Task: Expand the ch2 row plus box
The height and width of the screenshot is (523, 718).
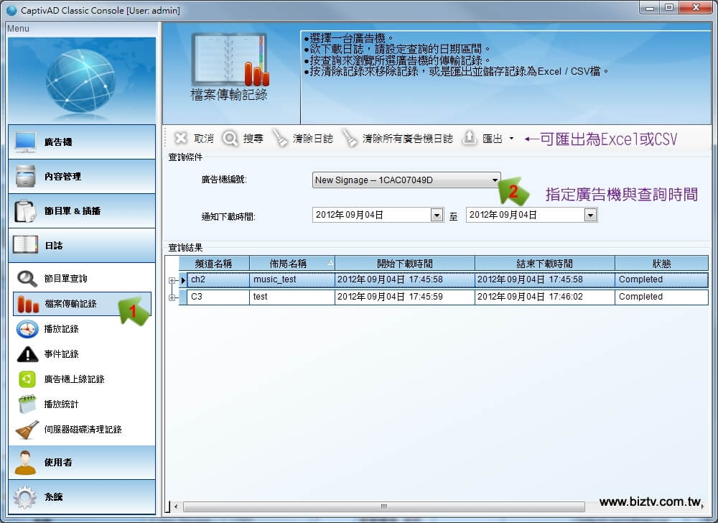Action: 172,280
